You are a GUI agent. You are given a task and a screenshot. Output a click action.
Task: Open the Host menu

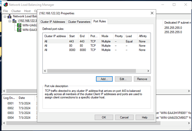(27, 11)
